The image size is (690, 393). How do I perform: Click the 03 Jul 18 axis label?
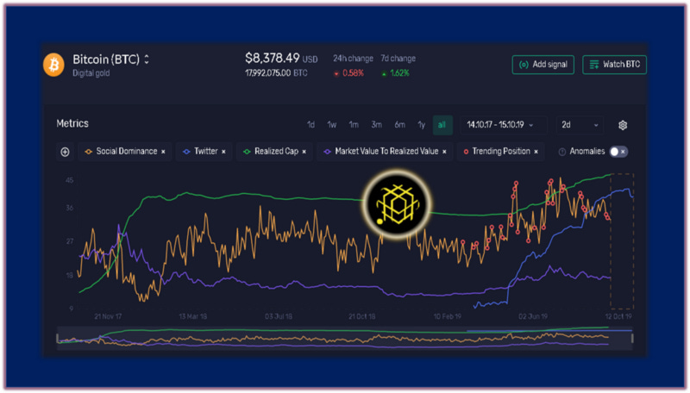pyautogui.click(x=278, y=316)
